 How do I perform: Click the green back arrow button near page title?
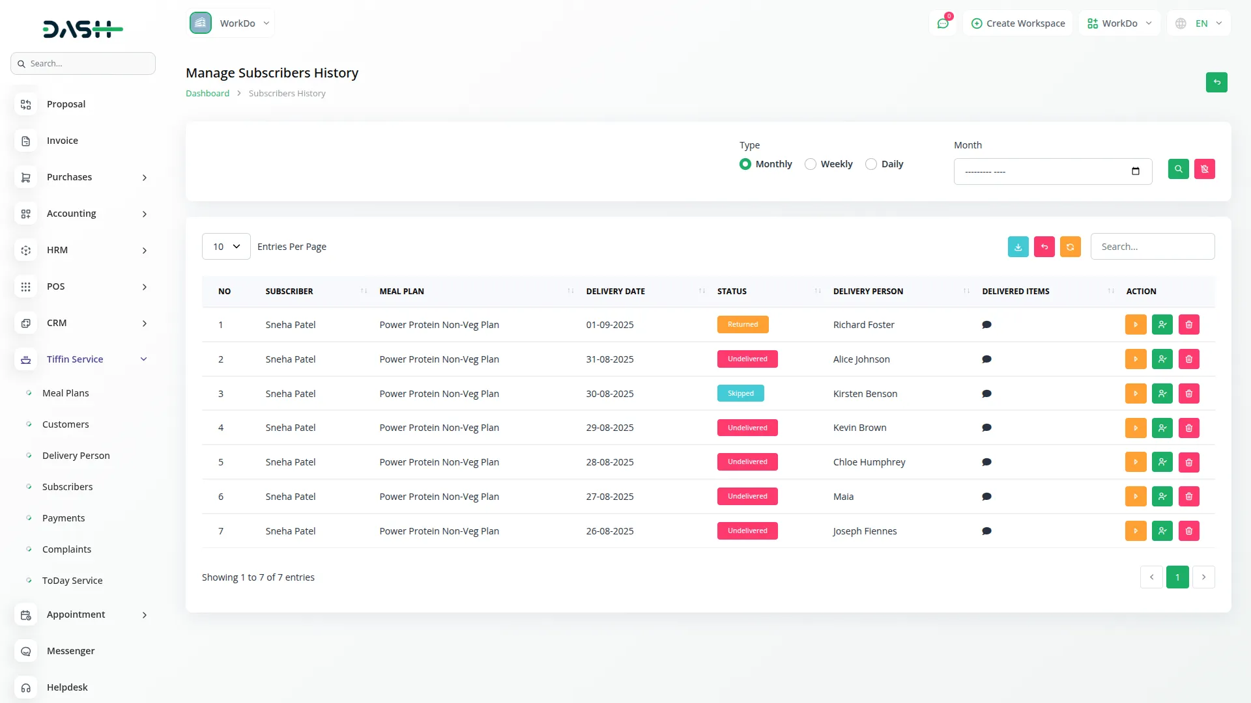[1216, 82]
